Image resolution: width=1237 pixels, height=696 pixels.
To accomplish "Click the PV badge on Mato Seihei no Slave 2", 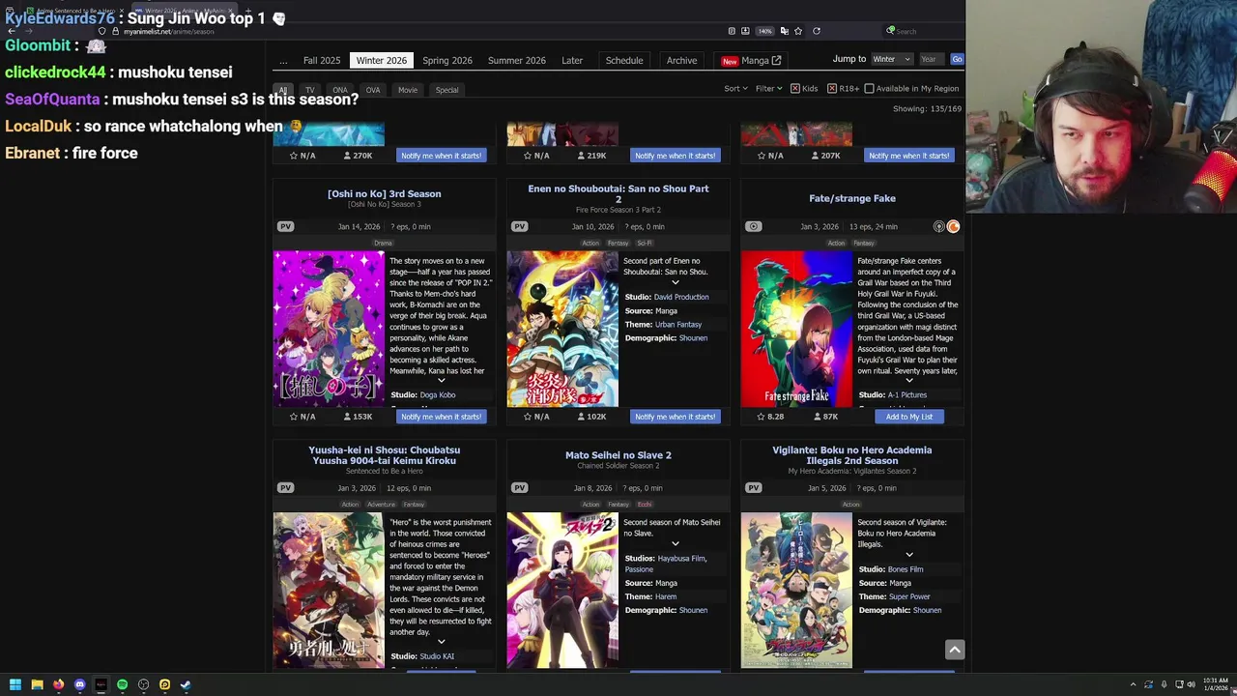I will point(519,488).
